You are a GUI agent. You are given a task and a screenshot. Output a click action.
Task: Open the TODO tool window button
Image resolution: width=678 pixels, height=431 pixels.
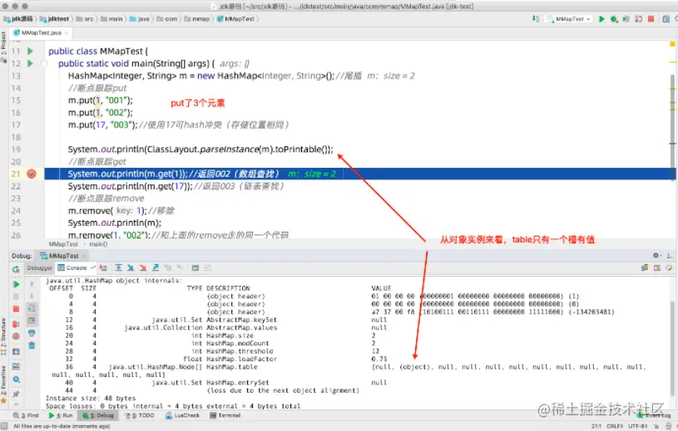(x=139, y=415)
